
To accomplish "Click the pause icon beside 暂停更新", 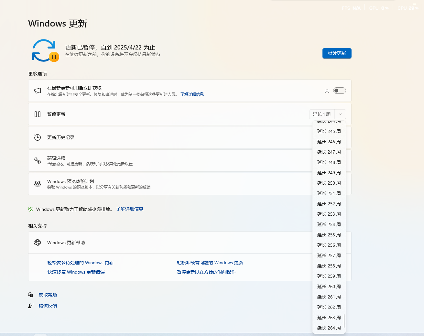I will 38,114.
